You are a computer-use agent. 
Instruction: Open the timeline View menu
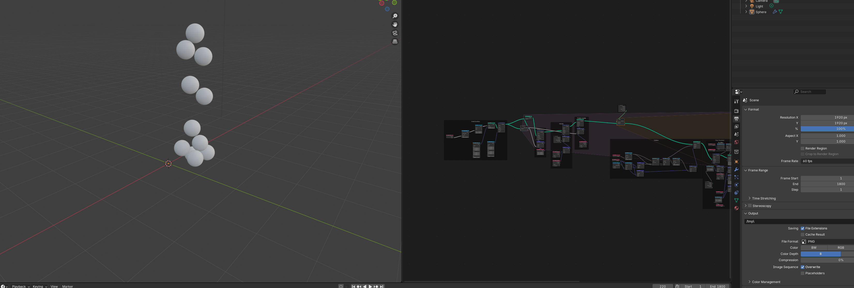tap(54, 286)
